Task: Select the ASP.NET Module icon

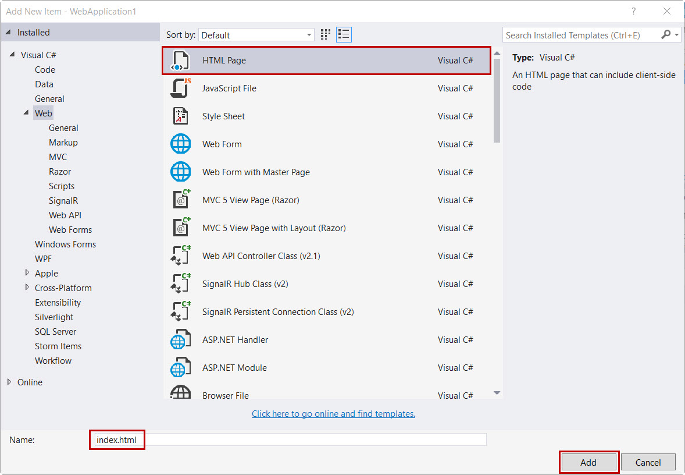Action: (180, 368)
